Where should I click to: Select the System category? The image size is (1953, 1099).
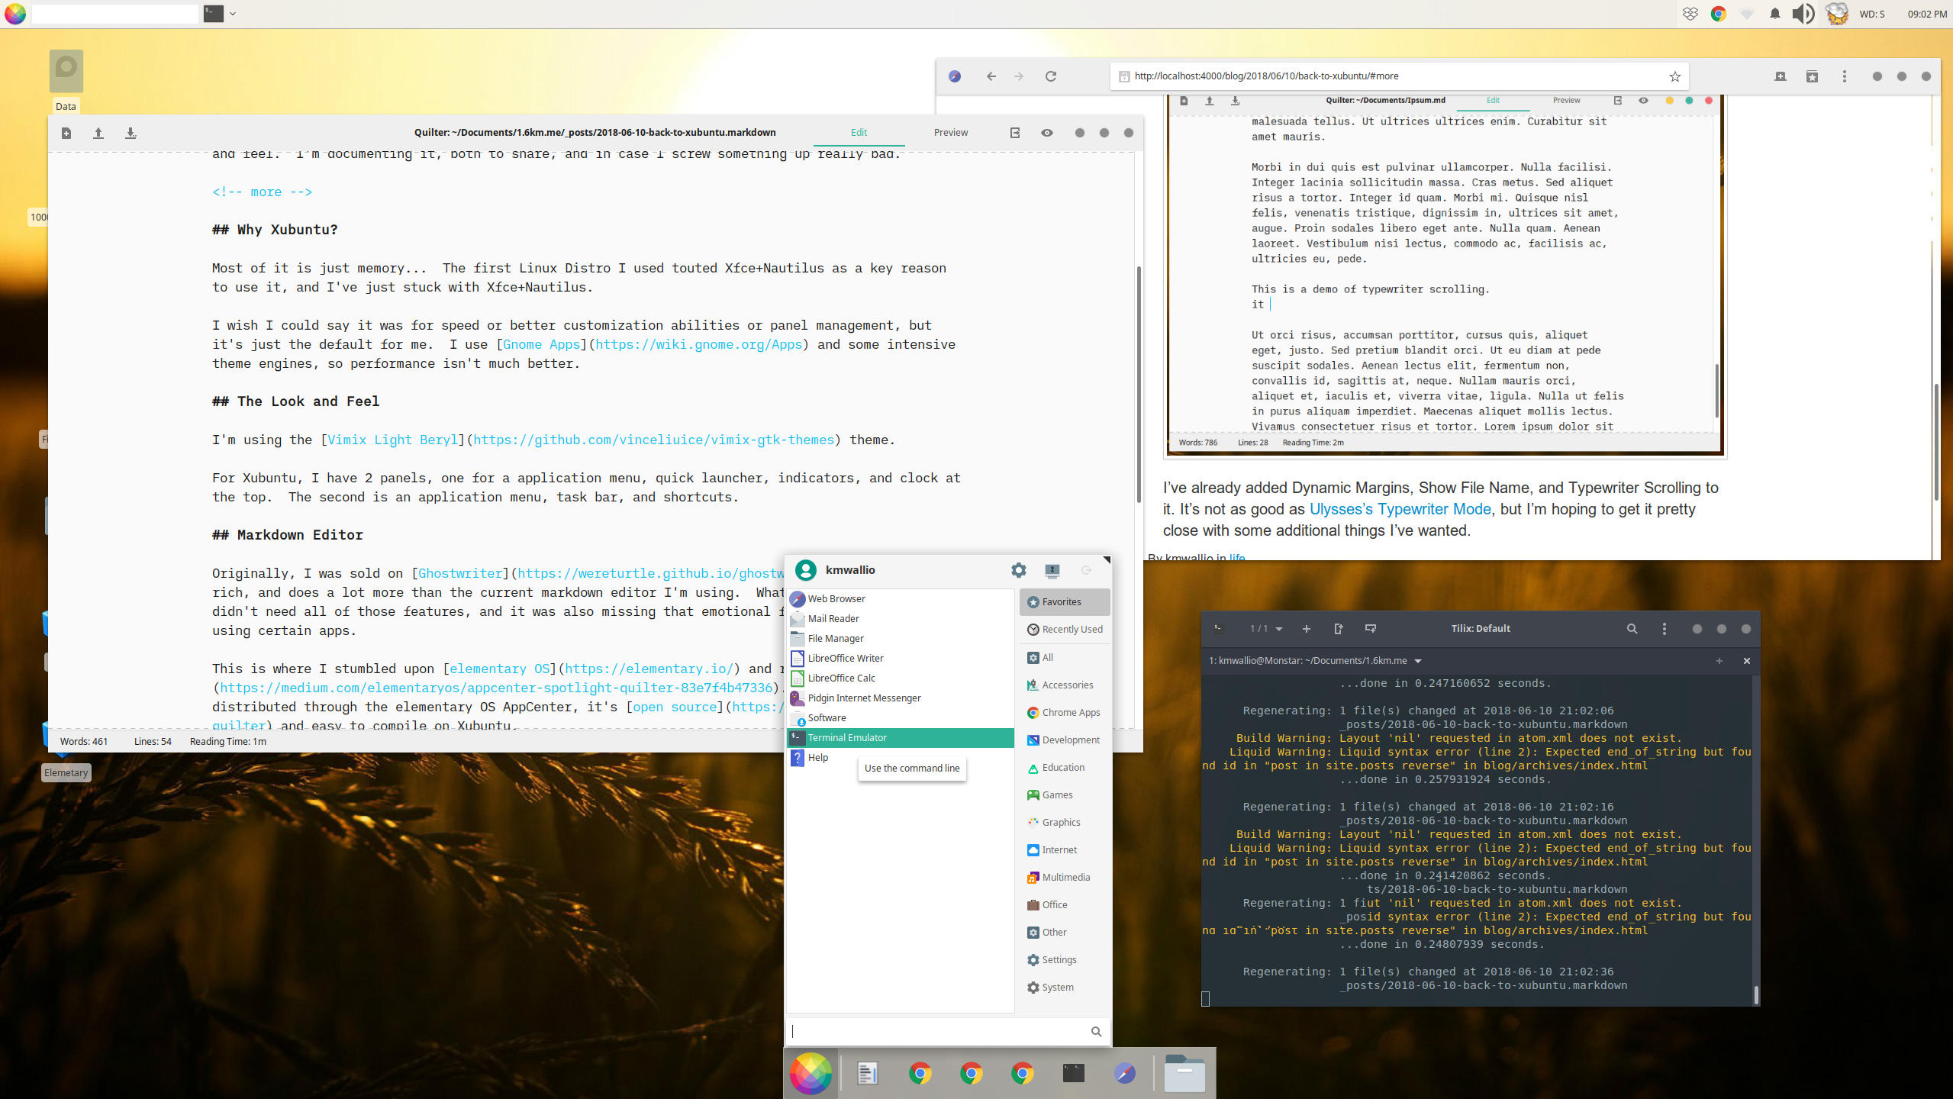(x=1065, y=988)
